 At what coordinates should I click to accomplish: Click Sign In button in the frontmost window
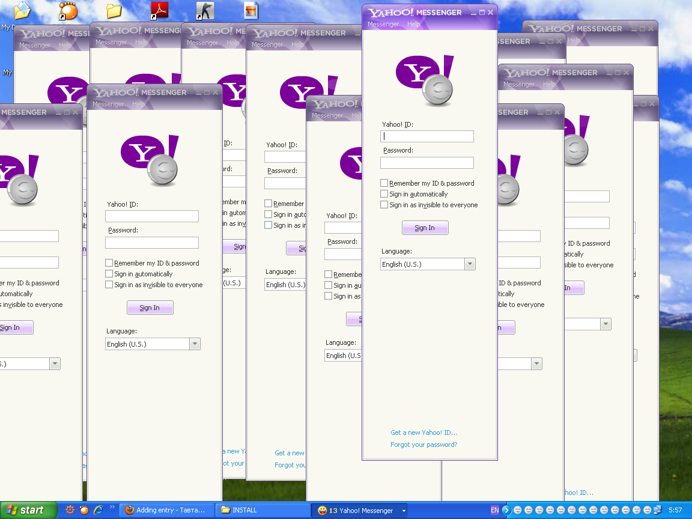pos(425,228)
